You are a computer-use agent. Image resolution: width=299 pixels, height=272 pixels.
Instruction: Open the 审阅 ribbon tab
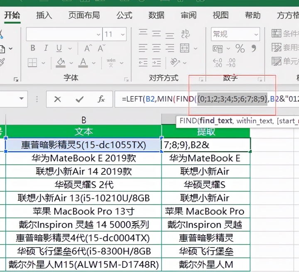[189, 15]
